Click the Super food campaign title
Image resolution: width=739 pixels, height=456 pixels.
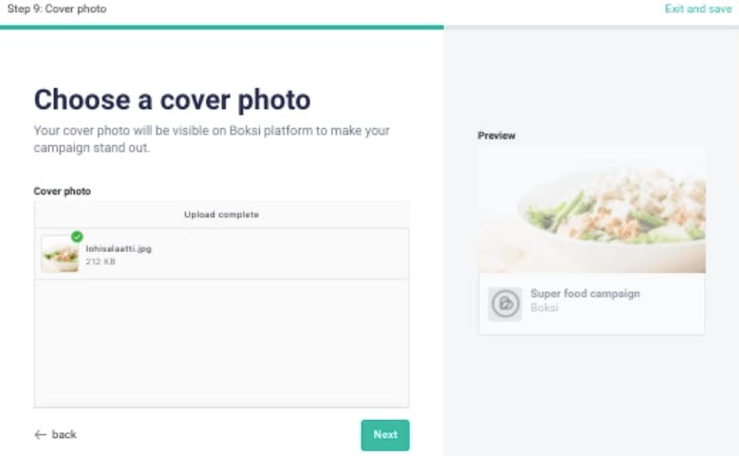[x=584, y=294]
